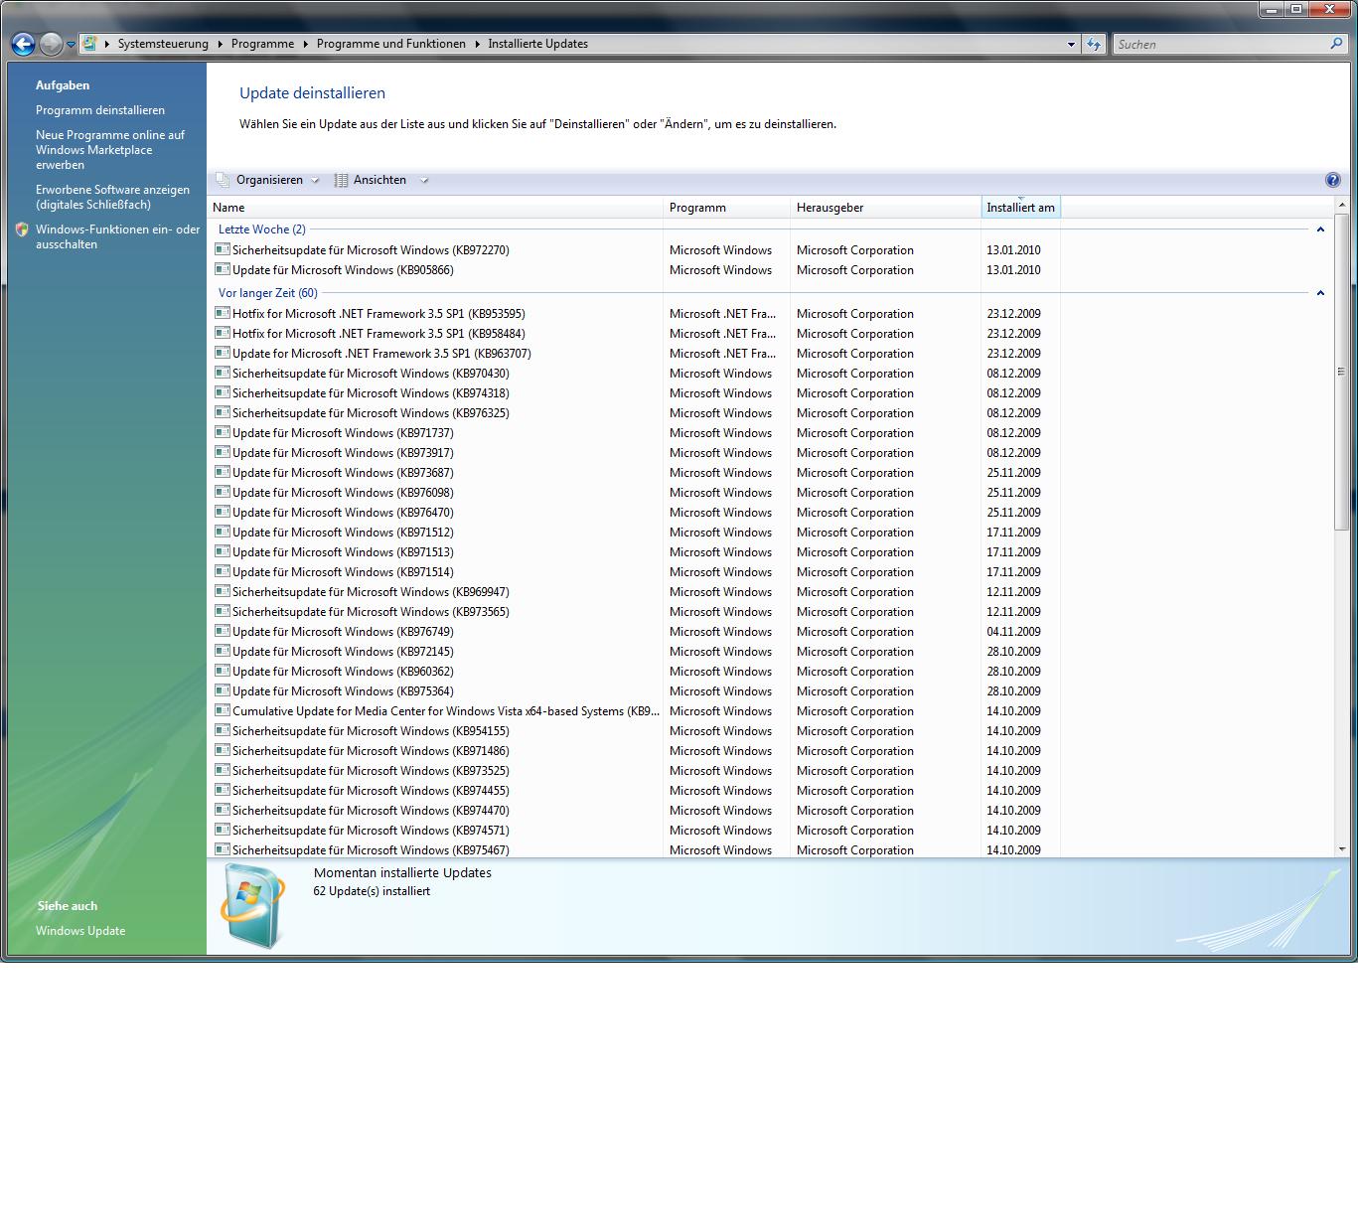Navigate to Programme breadcrumb
The image size is (1358, 1224).
click(x=262, y=44)
